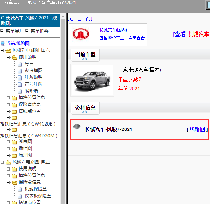
Task: Click the 车型:风骏7 text
Action: point(130,80)
